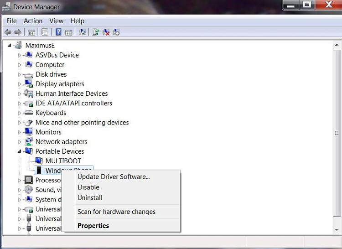Click the IDE ATA/ATAPI controllers icon
The height and width of the screenshot is (249, 342).
click(29, 104)
